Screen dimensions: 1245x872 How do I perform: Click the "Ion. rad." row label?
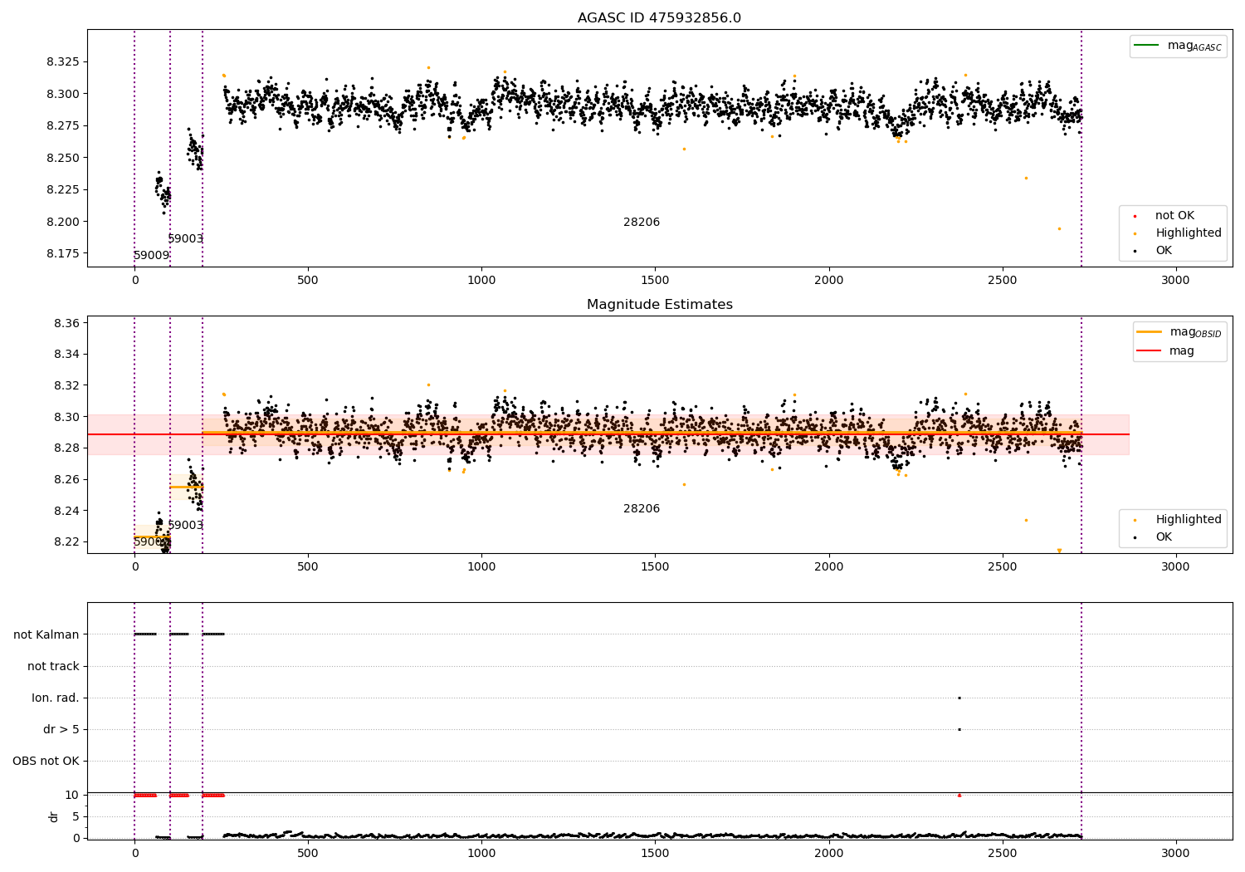coord(56,698)
